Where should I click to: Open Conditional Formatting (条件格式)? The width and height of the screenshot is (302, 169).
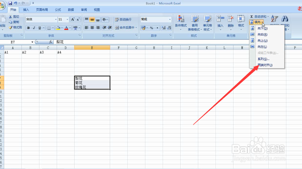coord(181,23)
